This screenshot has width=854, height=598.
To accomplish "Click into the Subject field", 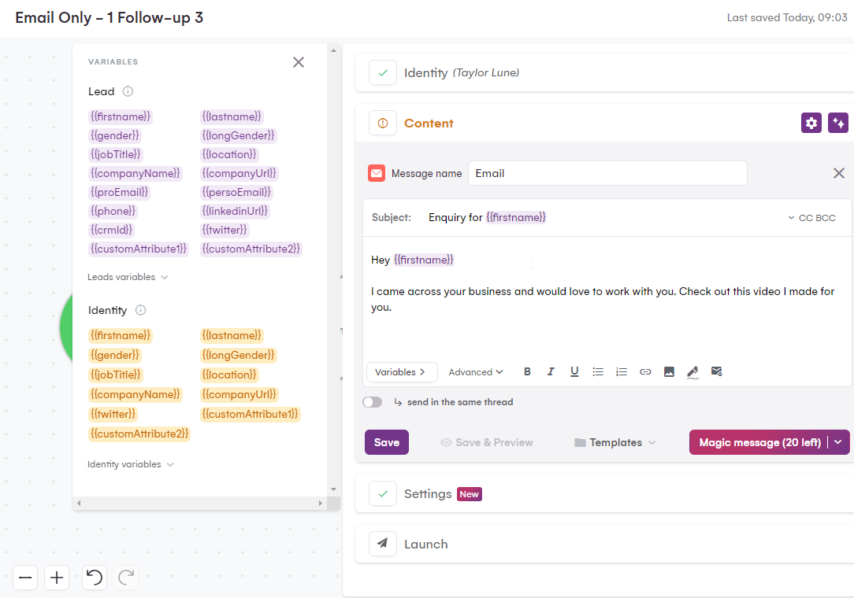I will pyautogui.click(x=604, y=218).
